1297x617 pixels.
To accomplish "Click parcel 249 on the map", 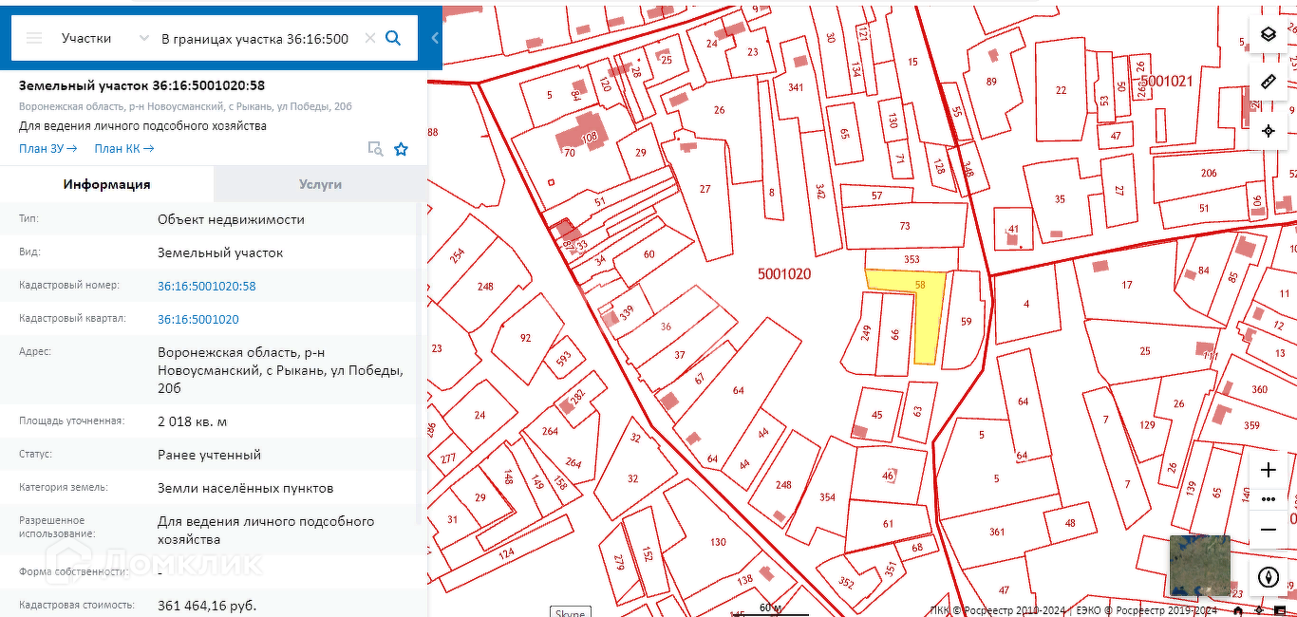I will (865, 333).
